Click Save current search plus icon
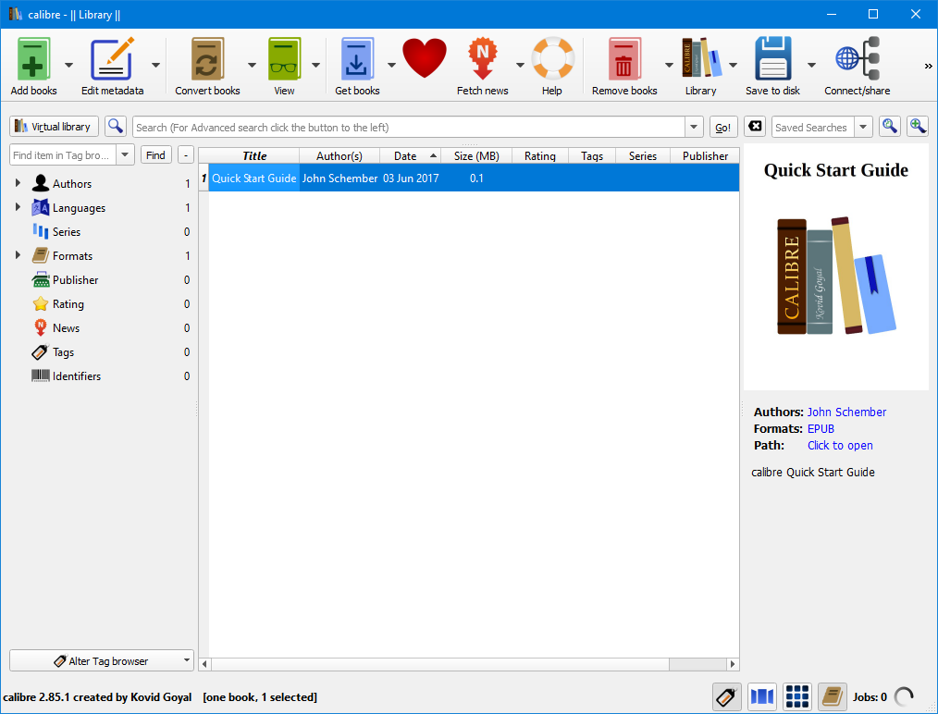Image resolution: width=938 pixels, height=714 pixels. [x=918, y=126]
